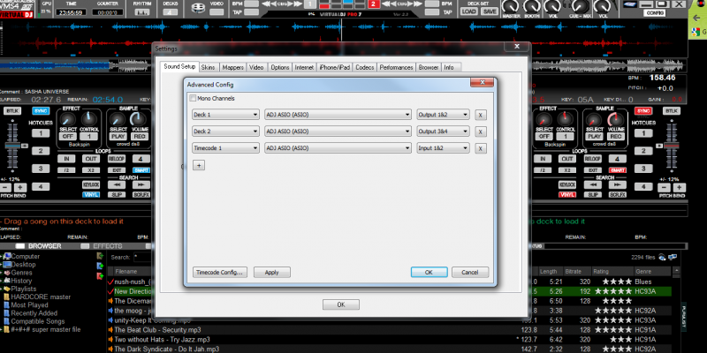Open the Performances tab
This screenshot has height=353, width=707.
396,67
